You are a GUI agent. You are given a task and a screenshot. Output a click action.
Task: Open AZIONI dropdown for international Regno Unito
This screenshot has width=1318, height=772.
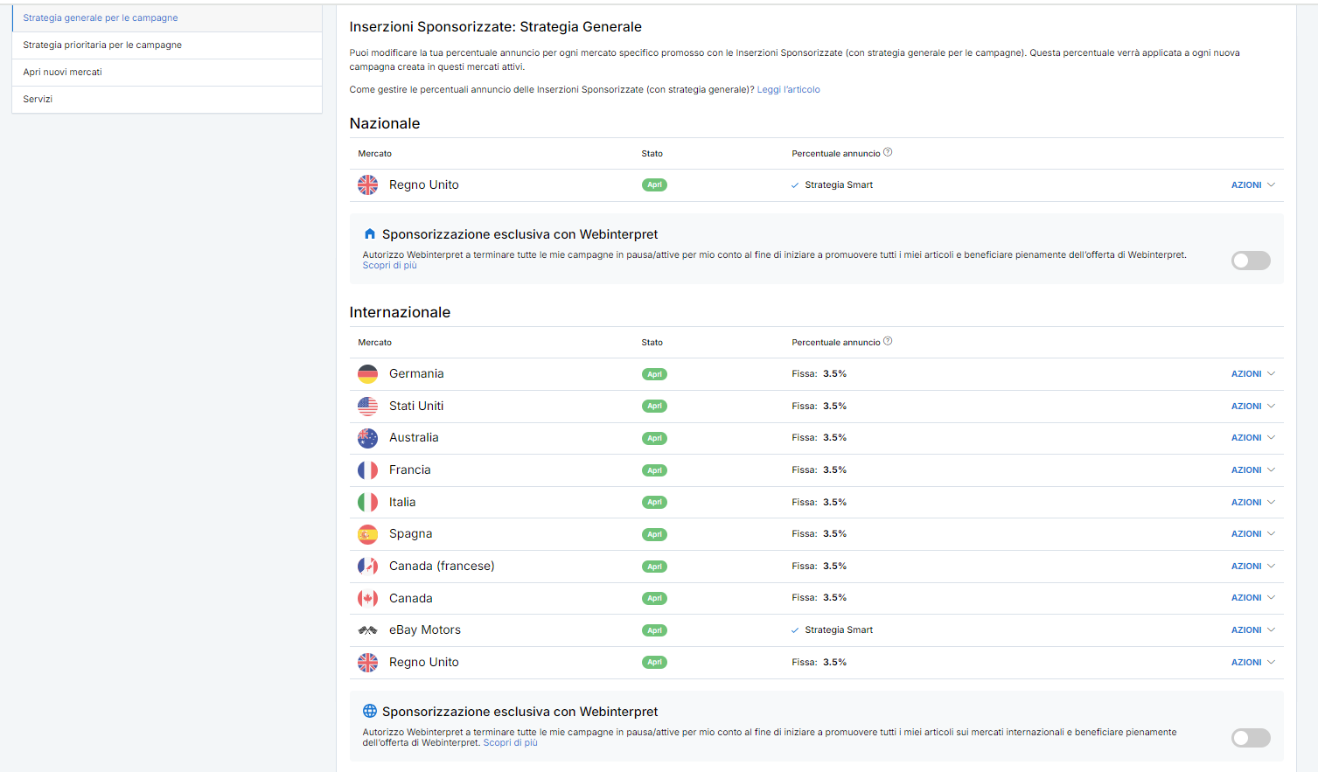coord(1253,663)
